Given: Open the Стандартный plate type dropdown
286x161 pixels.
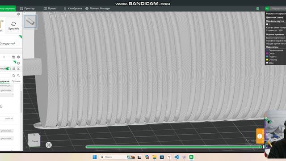Looking at the screenshot, I should coord(9,44).
